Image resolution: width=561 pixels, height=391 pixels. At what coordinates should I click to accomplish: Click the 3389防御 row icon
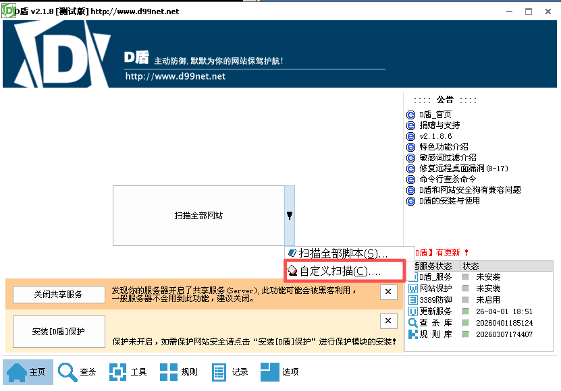point(413,300)
